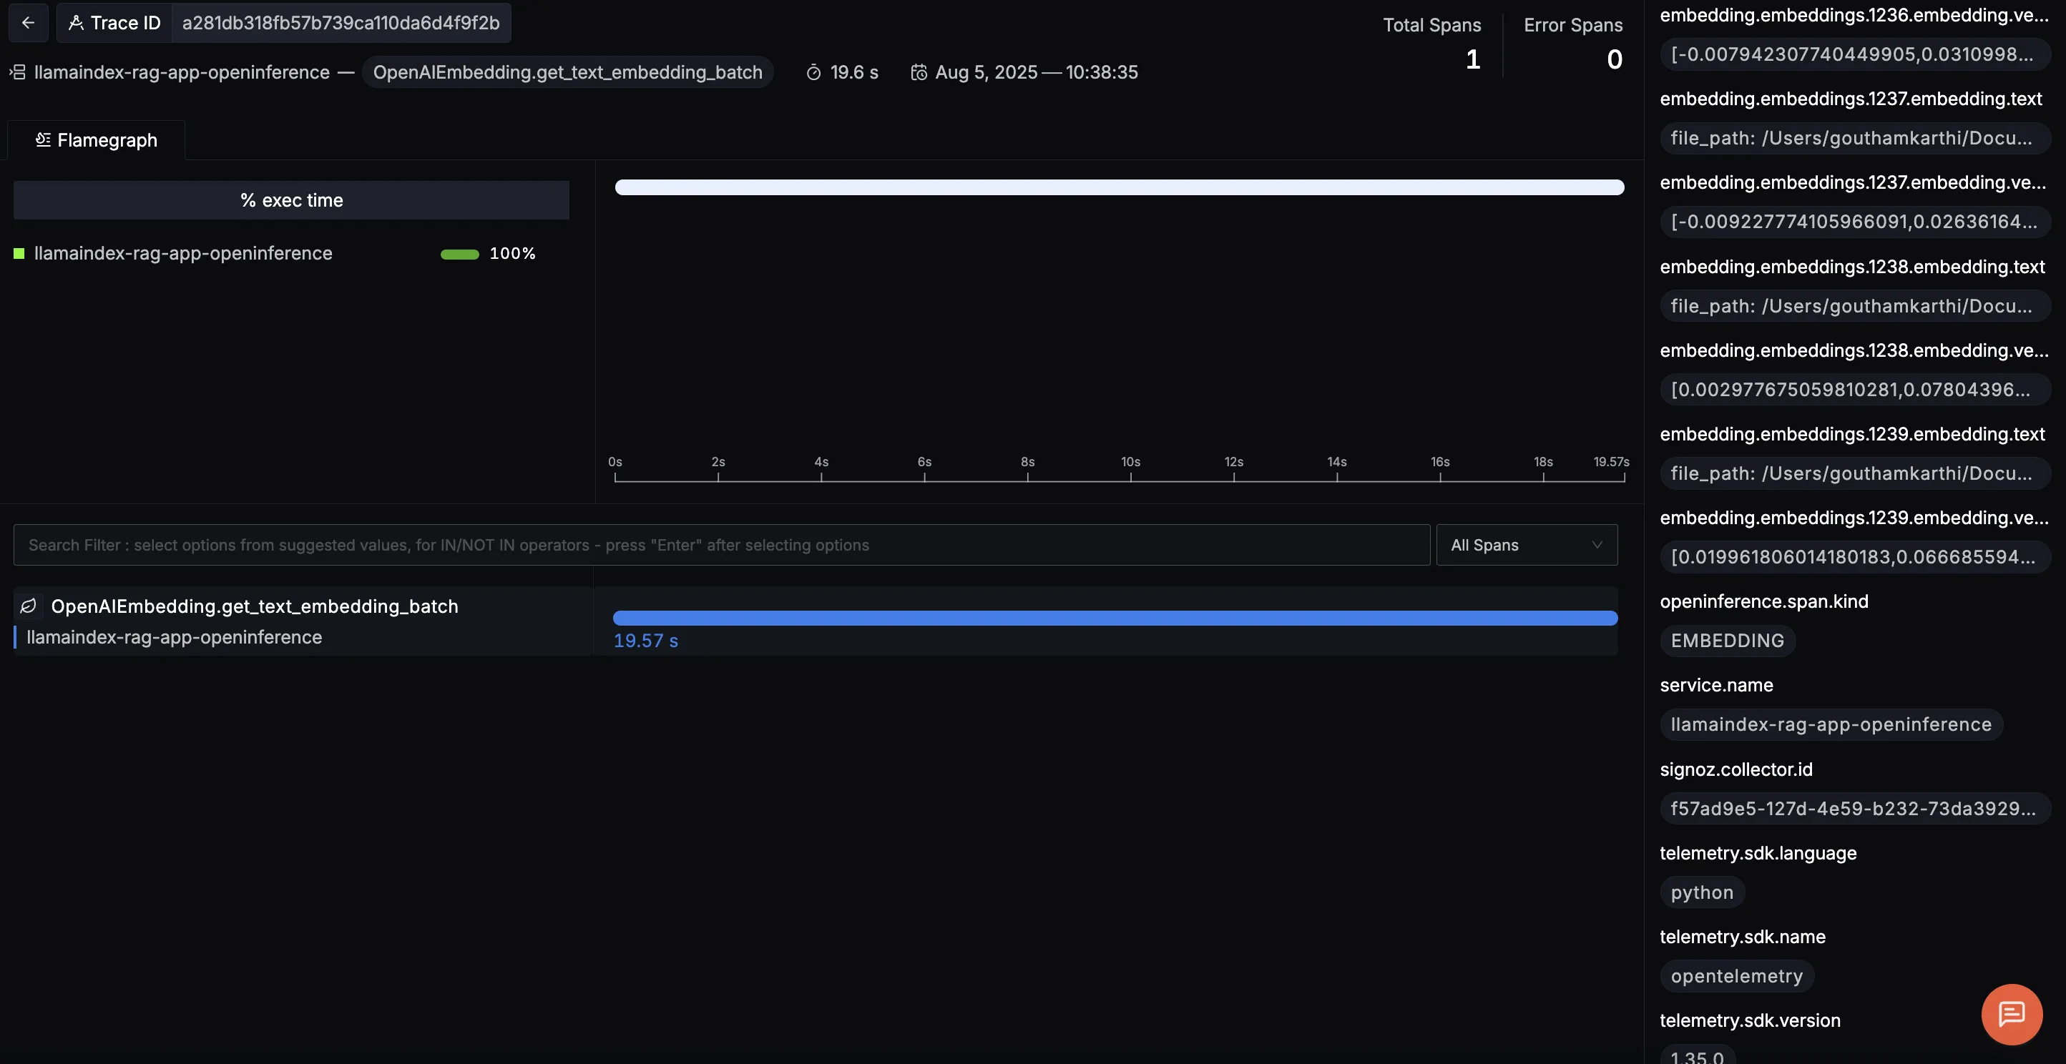
Task: Click the python sdk language value
Action: (x=1702, y=892)
